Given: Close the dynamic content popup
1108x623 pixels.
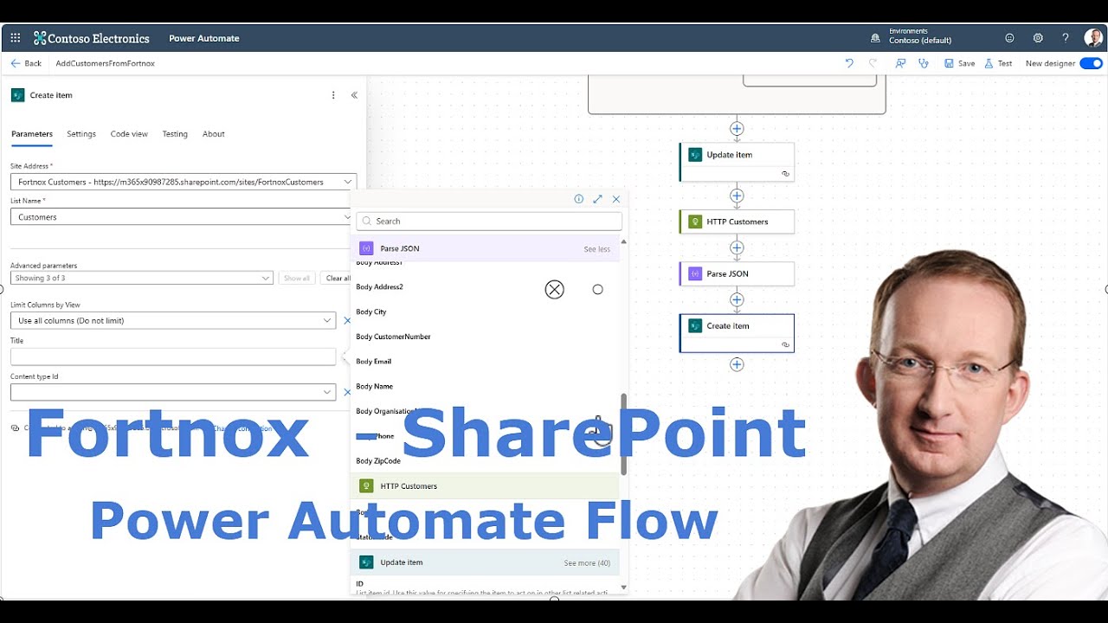Looking at the screenshot, I should click(x=616, y=199).
